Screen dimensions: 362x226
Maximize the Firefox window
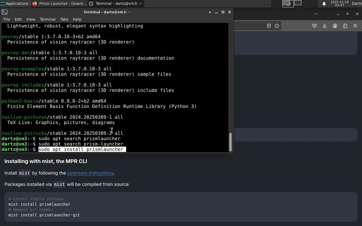coord(348,14)
